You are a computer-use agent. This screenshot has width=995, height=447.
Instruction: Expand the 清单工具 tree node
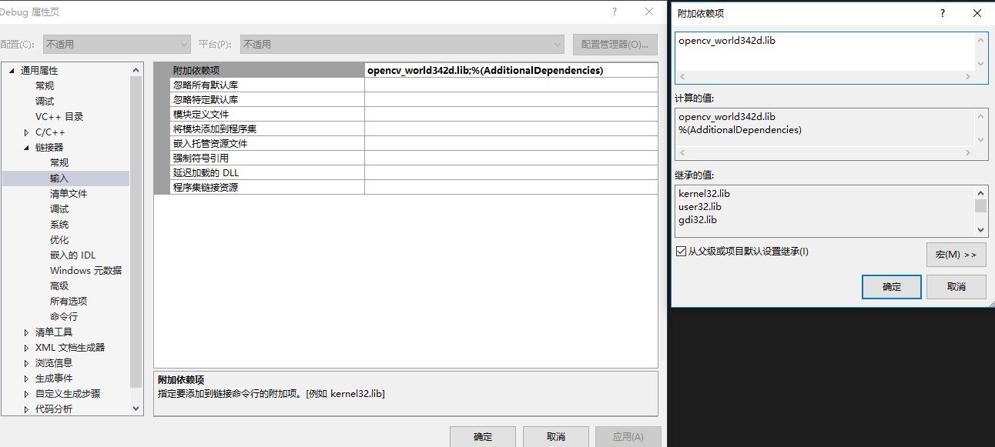pos(27,332)
